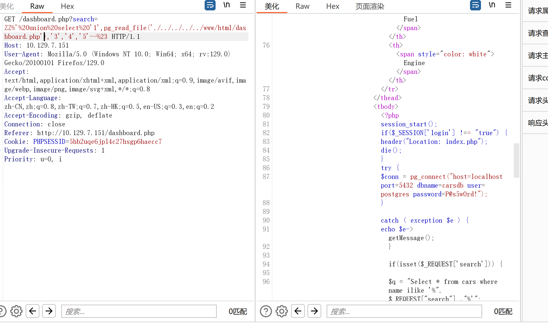Click the getMessage(); line in response
This screenshot has height=323, width=548.
[x=411, y=238]
